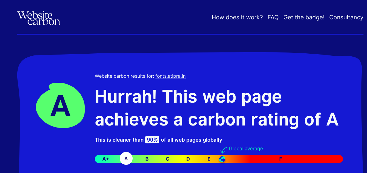Click the green A rating blob

click(x=60, y=106)
